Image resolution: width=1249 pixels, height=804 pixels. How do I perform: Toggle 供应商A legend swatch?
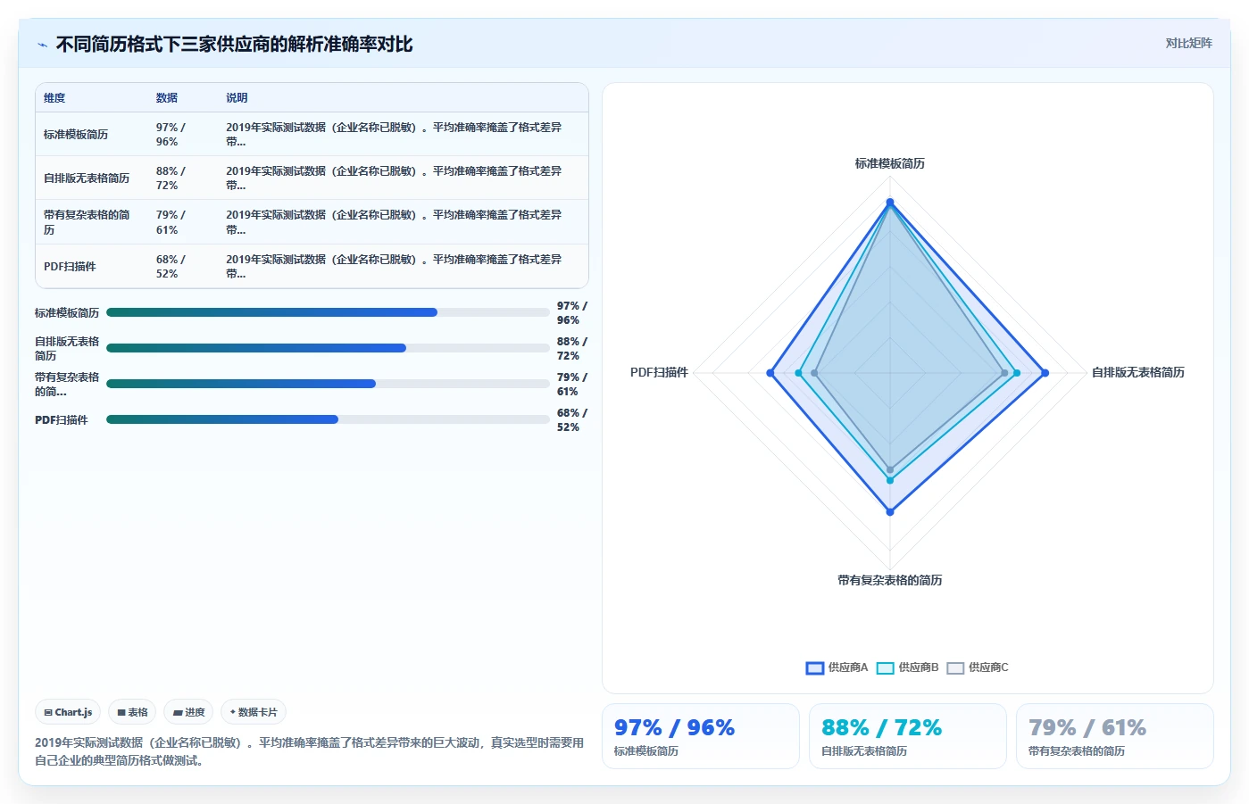[x=814, y=667]
